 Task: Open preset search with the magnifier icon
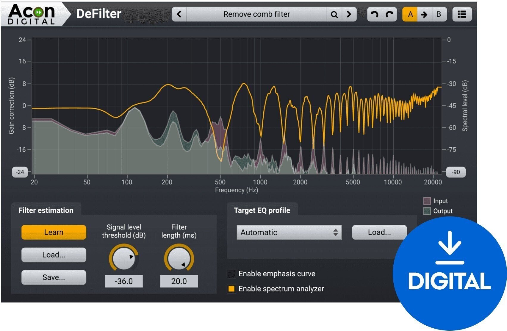click(334, 14)
